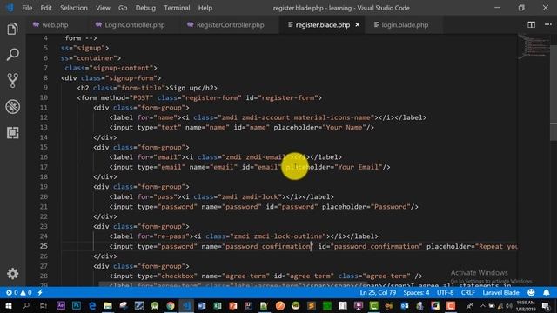
Task: Open File Explorer from taskbar
Action: [x=108, y=305]
